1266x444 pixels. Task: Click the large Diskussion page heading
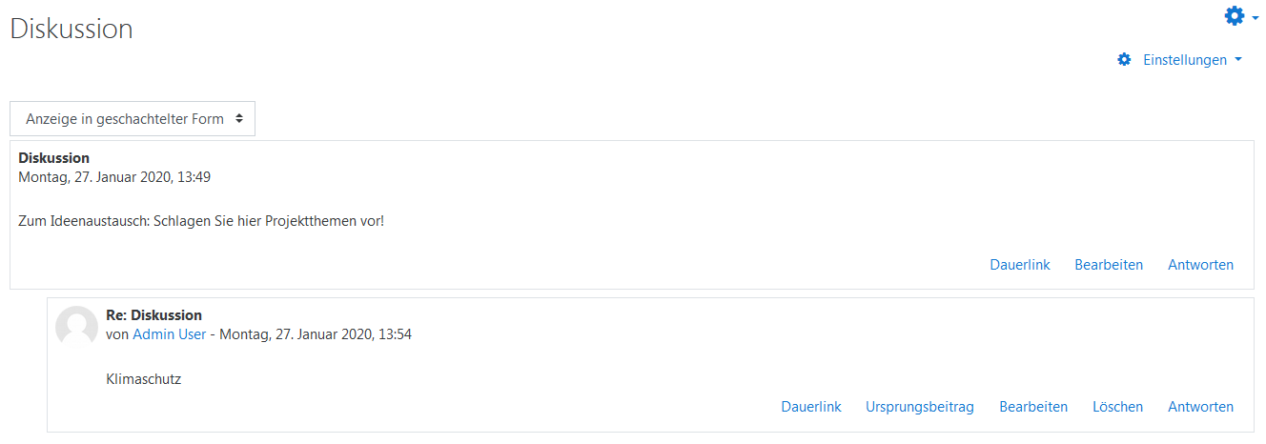71,29
